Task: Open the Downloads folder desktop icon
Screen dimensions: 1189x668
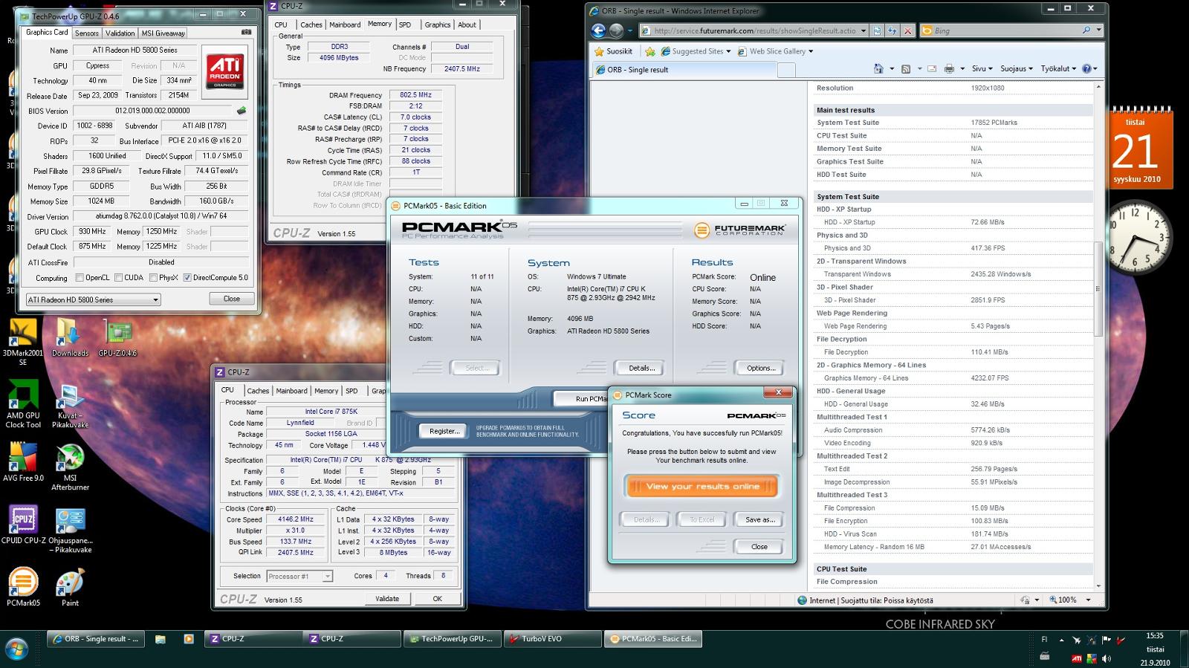Action: (70, 339)
